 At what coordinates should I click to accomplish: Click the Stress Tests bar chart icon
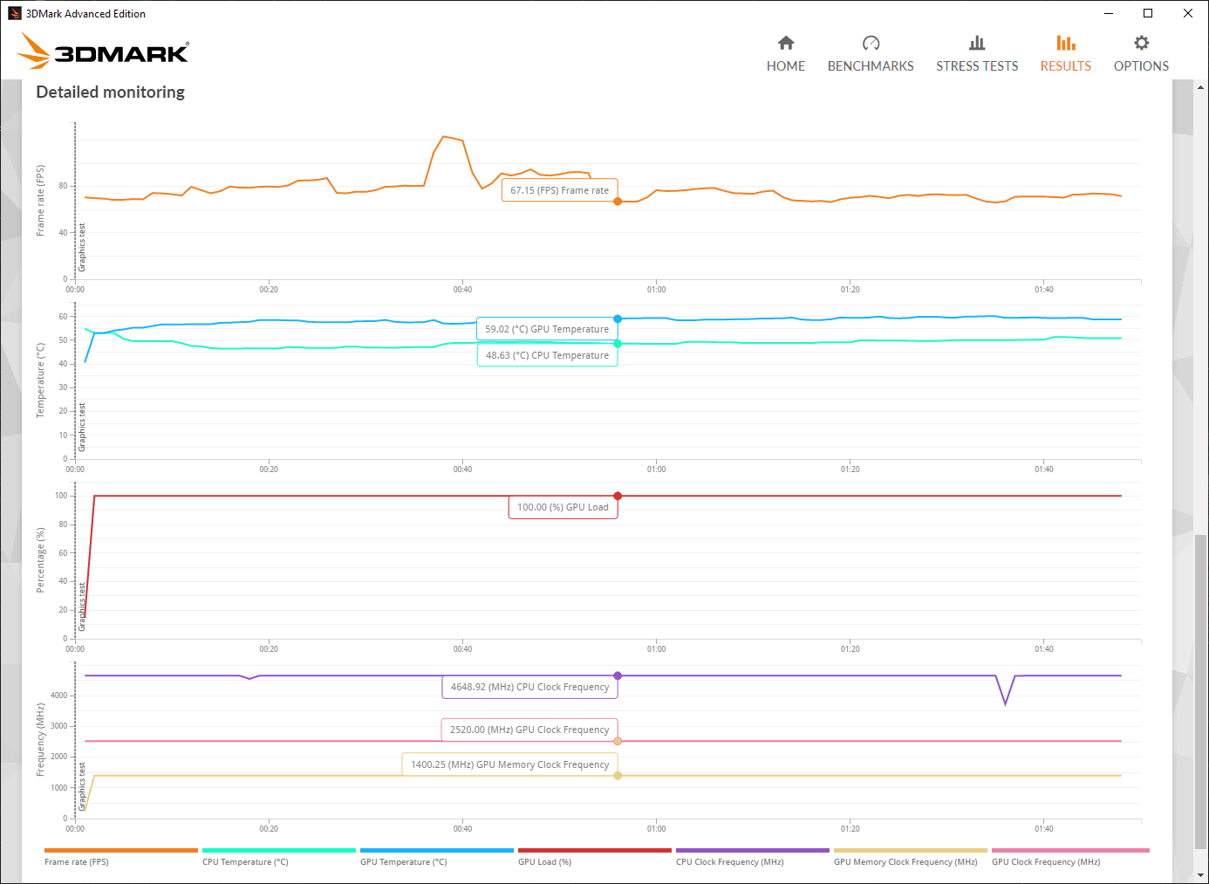977,43
